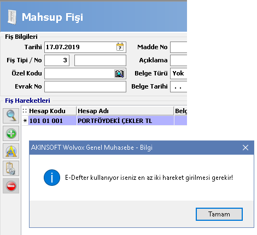
Task: Click the clipboard with clock icon button
Action: 11,168
